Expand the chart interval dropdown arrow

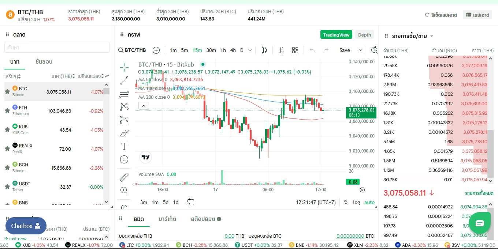tap(250, 50)
